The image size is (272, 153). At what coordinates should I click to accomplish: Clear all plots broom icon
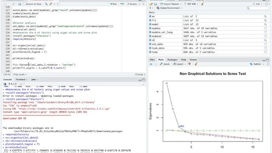(x=196, y=64)
